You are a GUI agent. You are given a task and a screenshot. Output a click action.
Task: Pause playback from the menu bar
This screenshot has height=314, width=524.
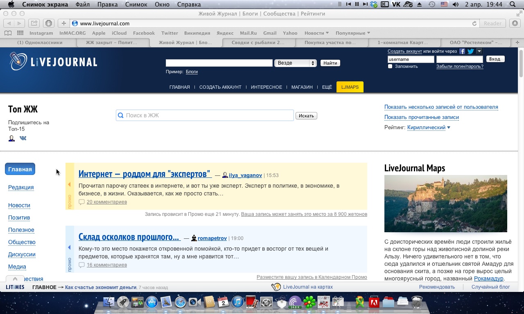(x=357, y=4)
